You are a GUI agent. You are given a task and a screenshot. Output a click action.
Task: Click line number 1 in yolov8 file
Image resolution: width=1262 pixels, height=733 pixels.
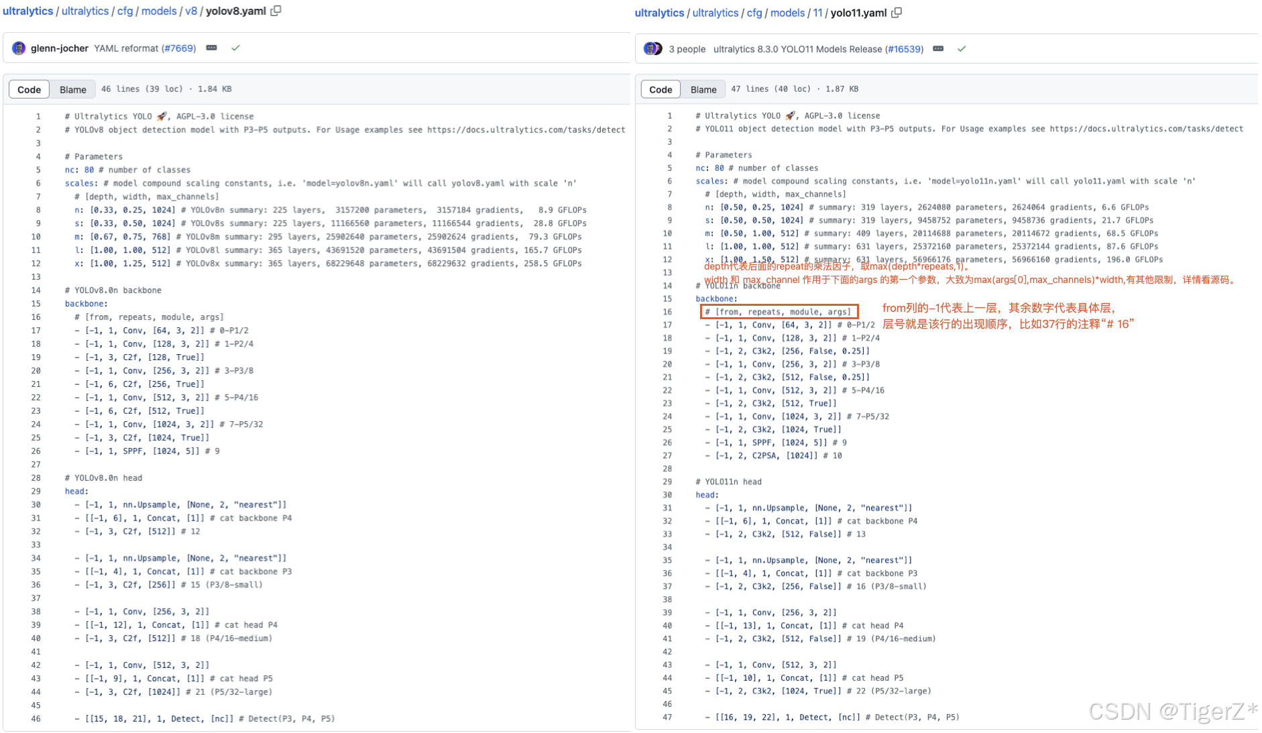(x=38, y=116)
